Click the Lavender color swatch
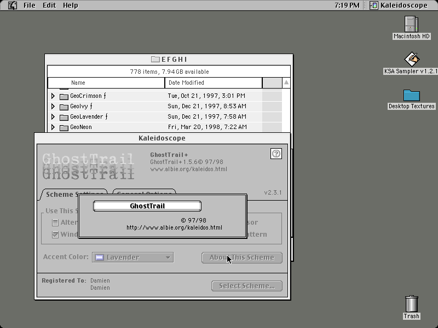Image resolution: width=438 pixels, height=328 pixels. click(100, 257)
